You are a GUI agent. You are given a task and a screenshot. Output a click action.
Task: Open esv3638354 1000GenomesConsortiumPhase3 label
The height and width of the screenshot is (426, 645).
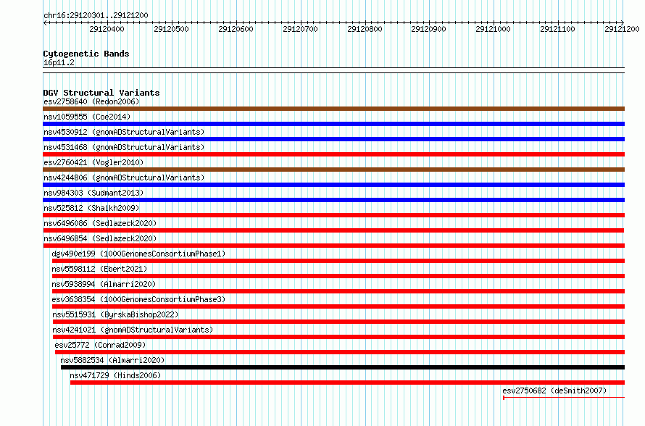point(138,299)
